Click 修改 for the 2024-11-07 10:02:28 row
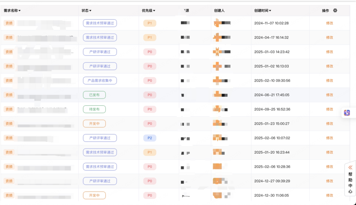 point(329,23)
